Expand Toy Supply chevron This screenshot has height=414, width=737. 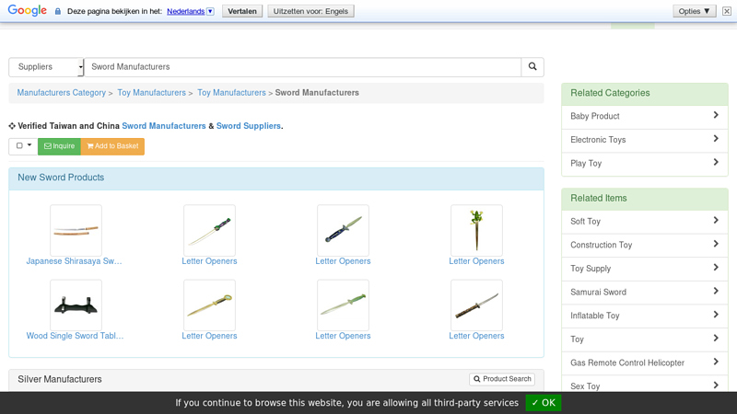716,267
